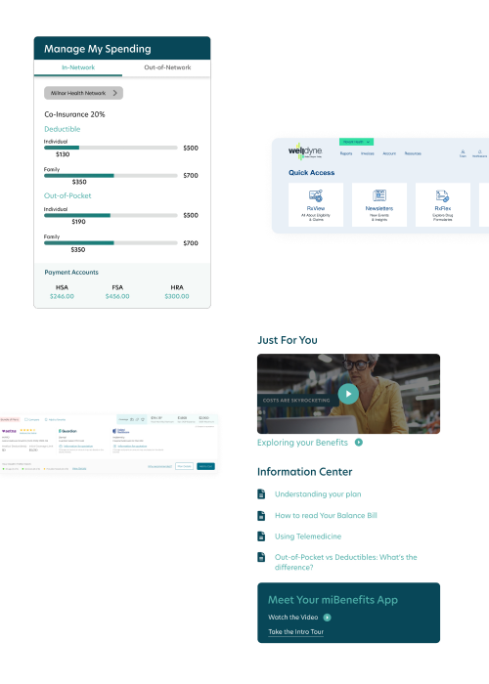
Task: Expand the Milnor Health Network selector
Action: (x=83, y=93)
